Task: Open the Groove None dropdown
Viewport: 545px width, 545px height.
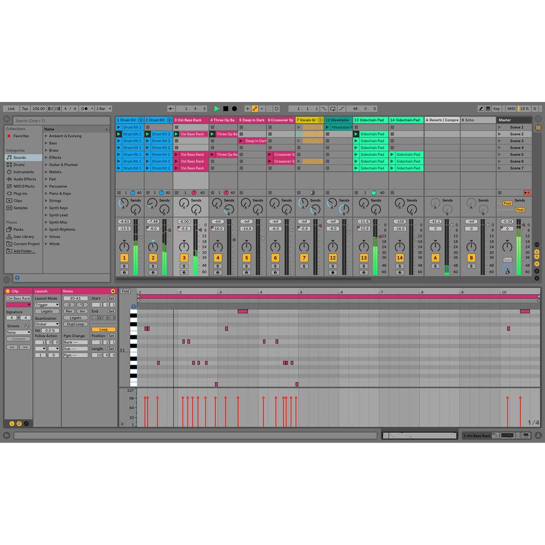Action: point(18,332)
